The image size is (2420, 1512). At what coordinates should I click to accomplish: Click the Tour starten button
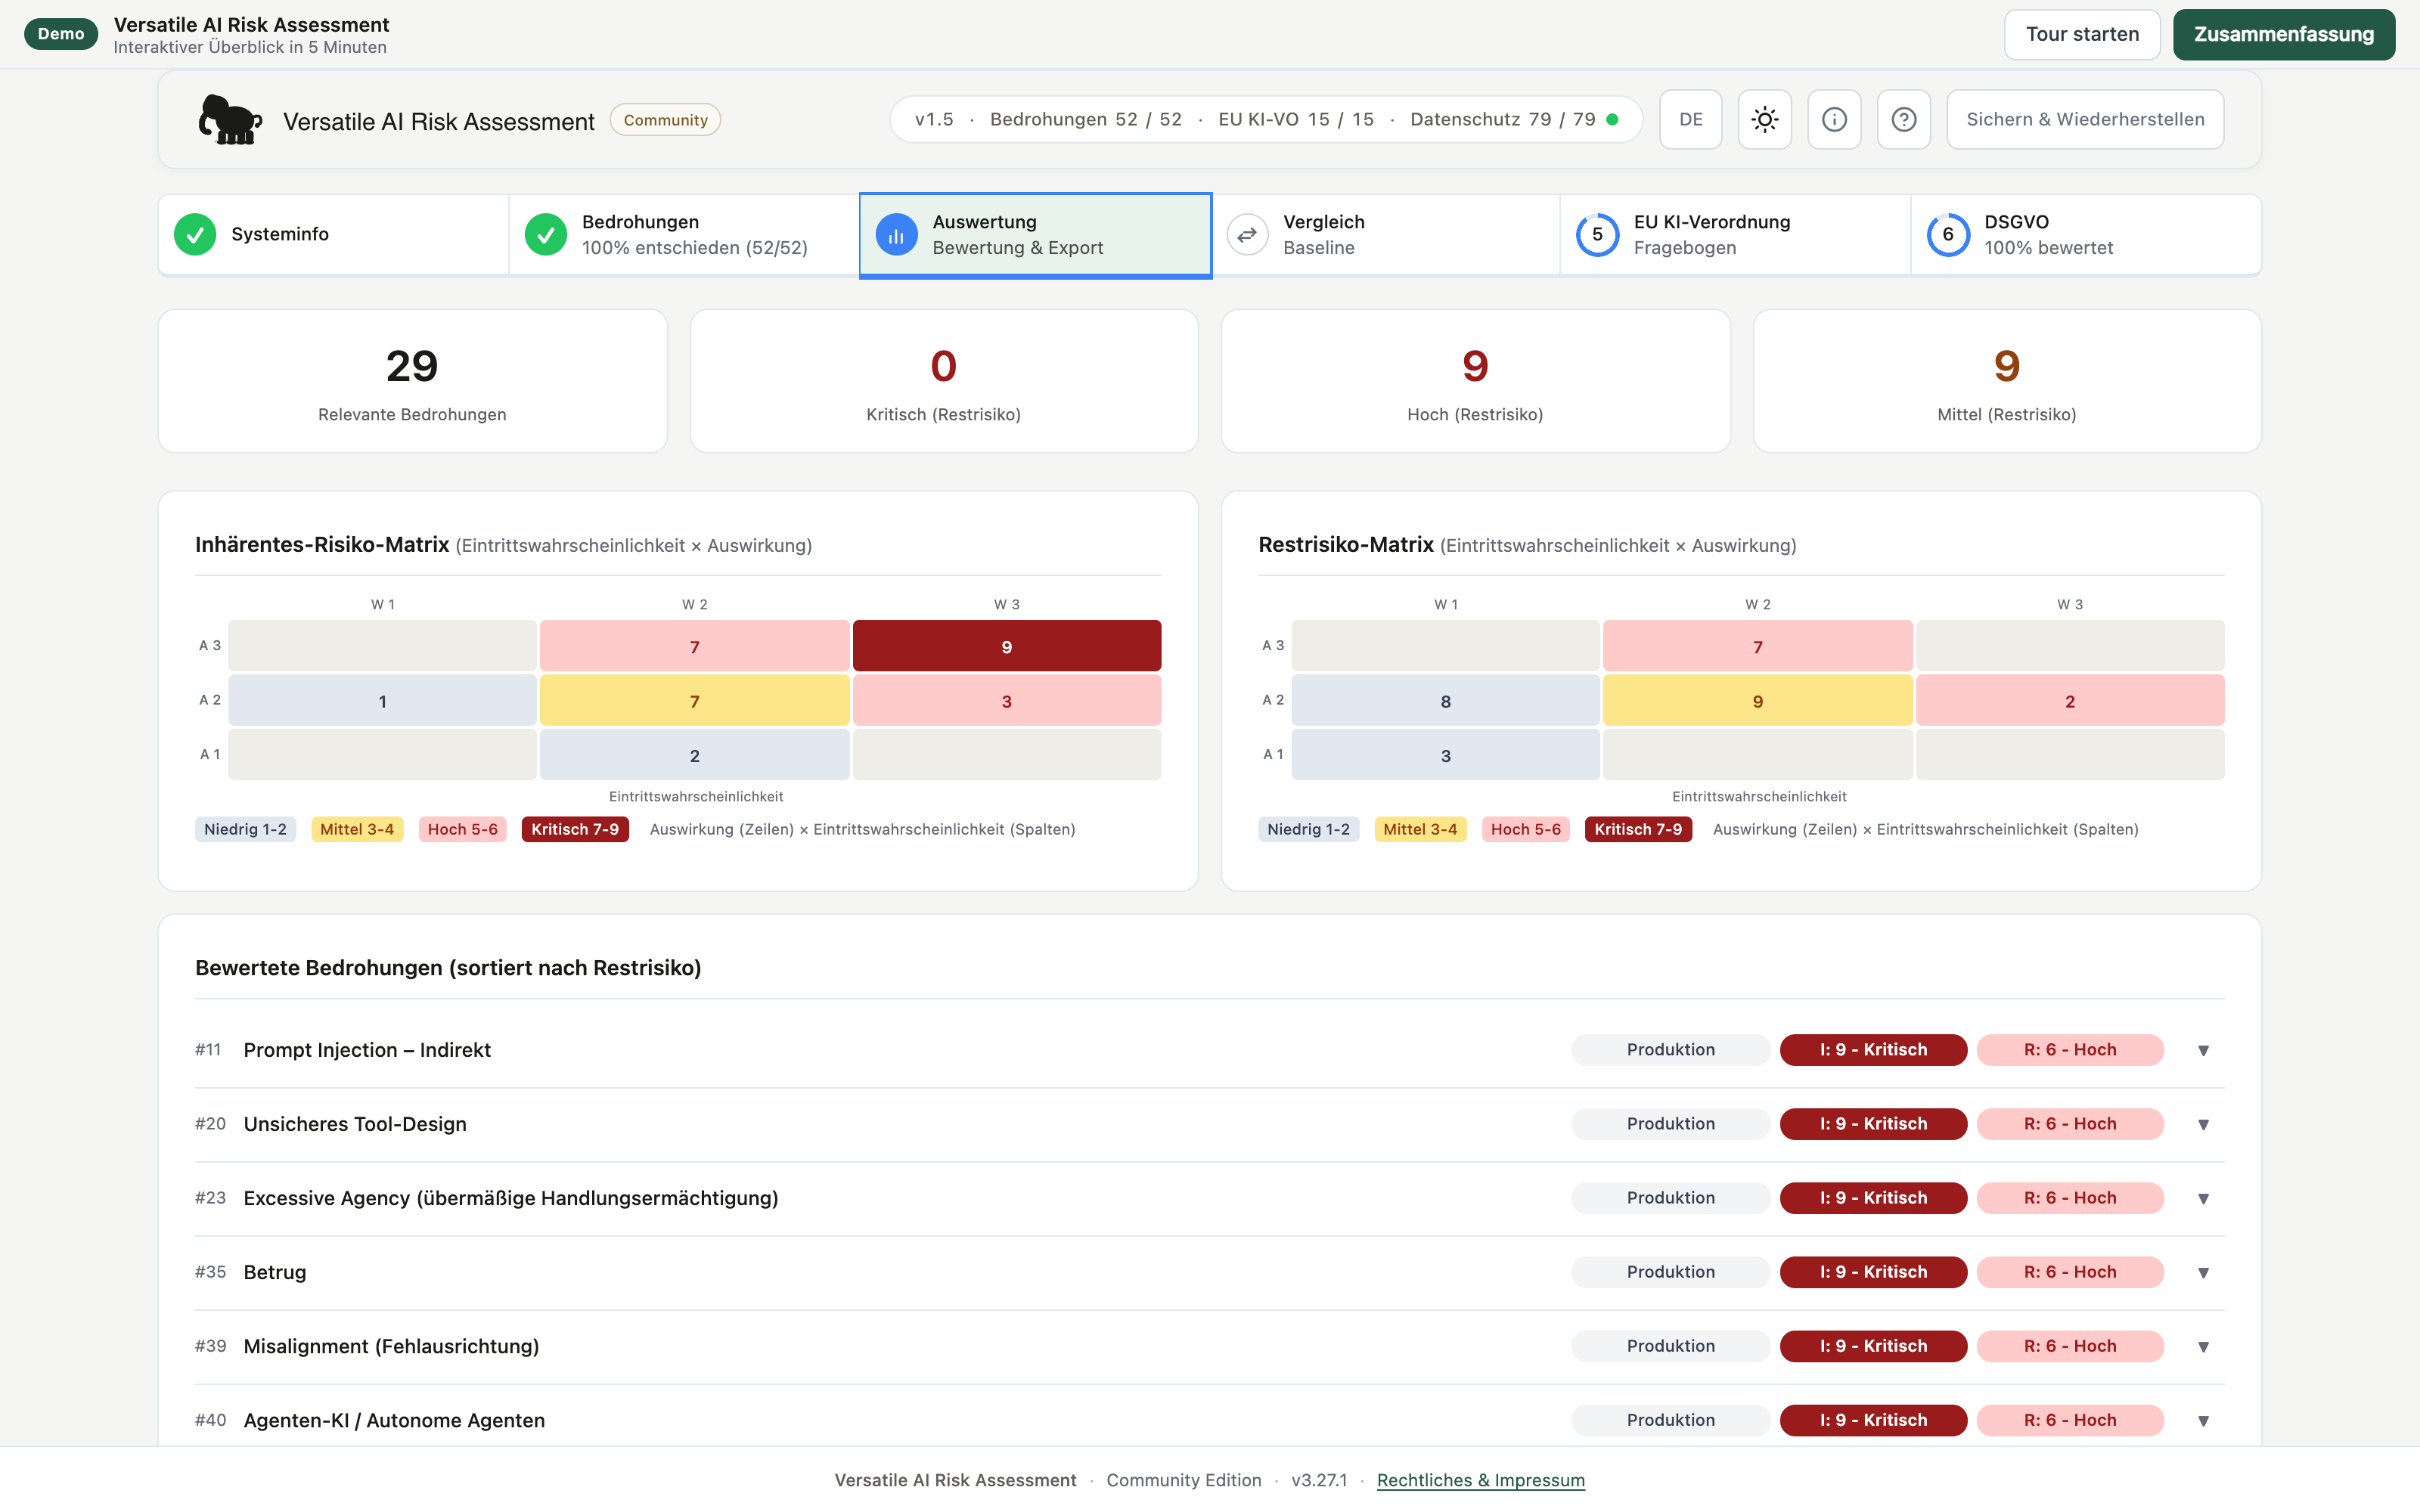(x=2082, y=34)
